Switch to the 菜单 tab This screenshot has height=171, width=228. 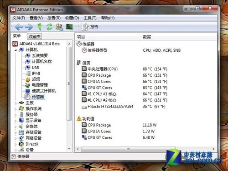(17, 36)
